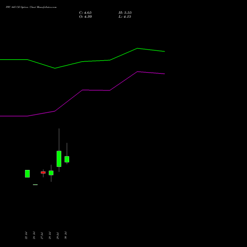Select the tall green candlestick for 29 Jul
Image resolution: width=247 pixels, height=247 pixels.
pyautogui.click(x=59, y=159)
